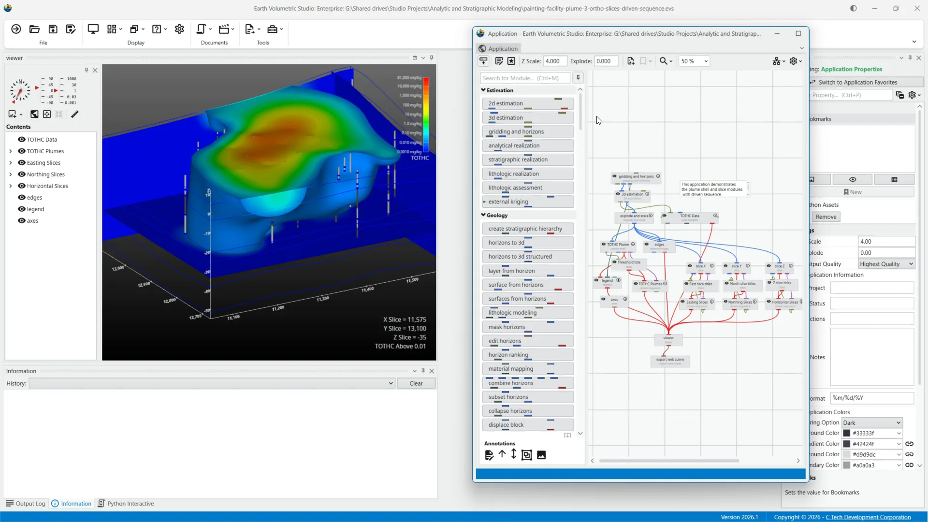Screen dimensions: 928x522
Task: Click the #a0a0a3 secondary color swatch
Action: pyautogui.click(x=847, y=465)
